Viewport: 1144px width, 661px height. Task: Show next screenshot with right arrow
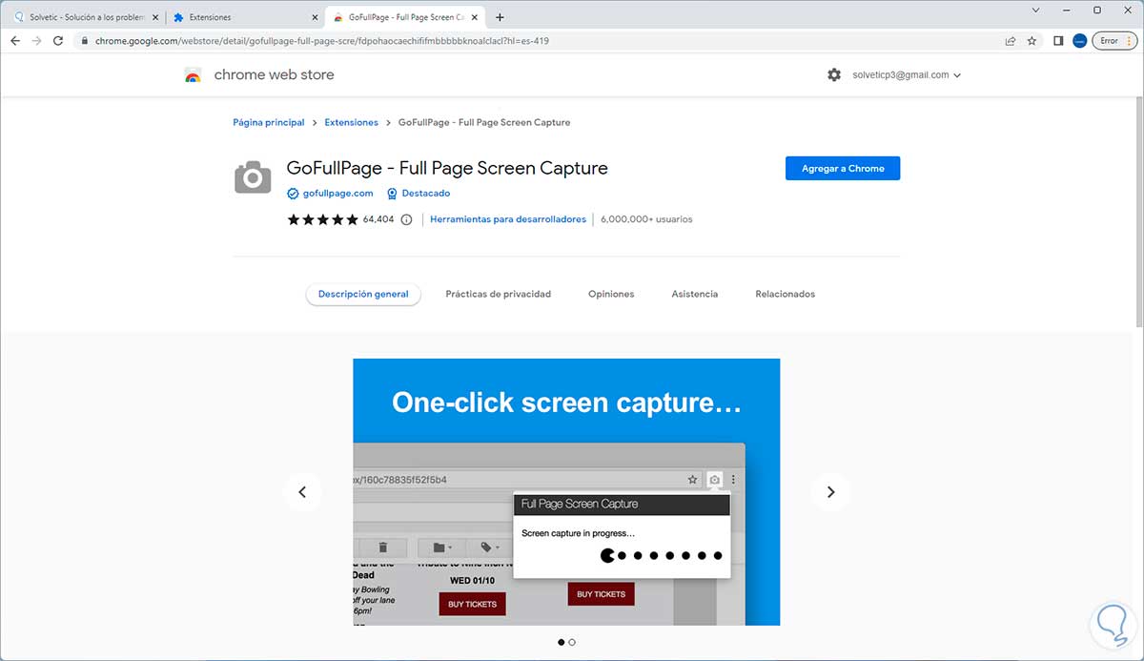click(830, 492)
